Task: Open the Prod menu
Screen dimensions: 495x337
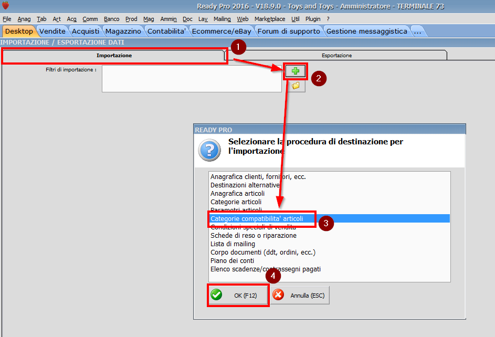Action: 131,19
